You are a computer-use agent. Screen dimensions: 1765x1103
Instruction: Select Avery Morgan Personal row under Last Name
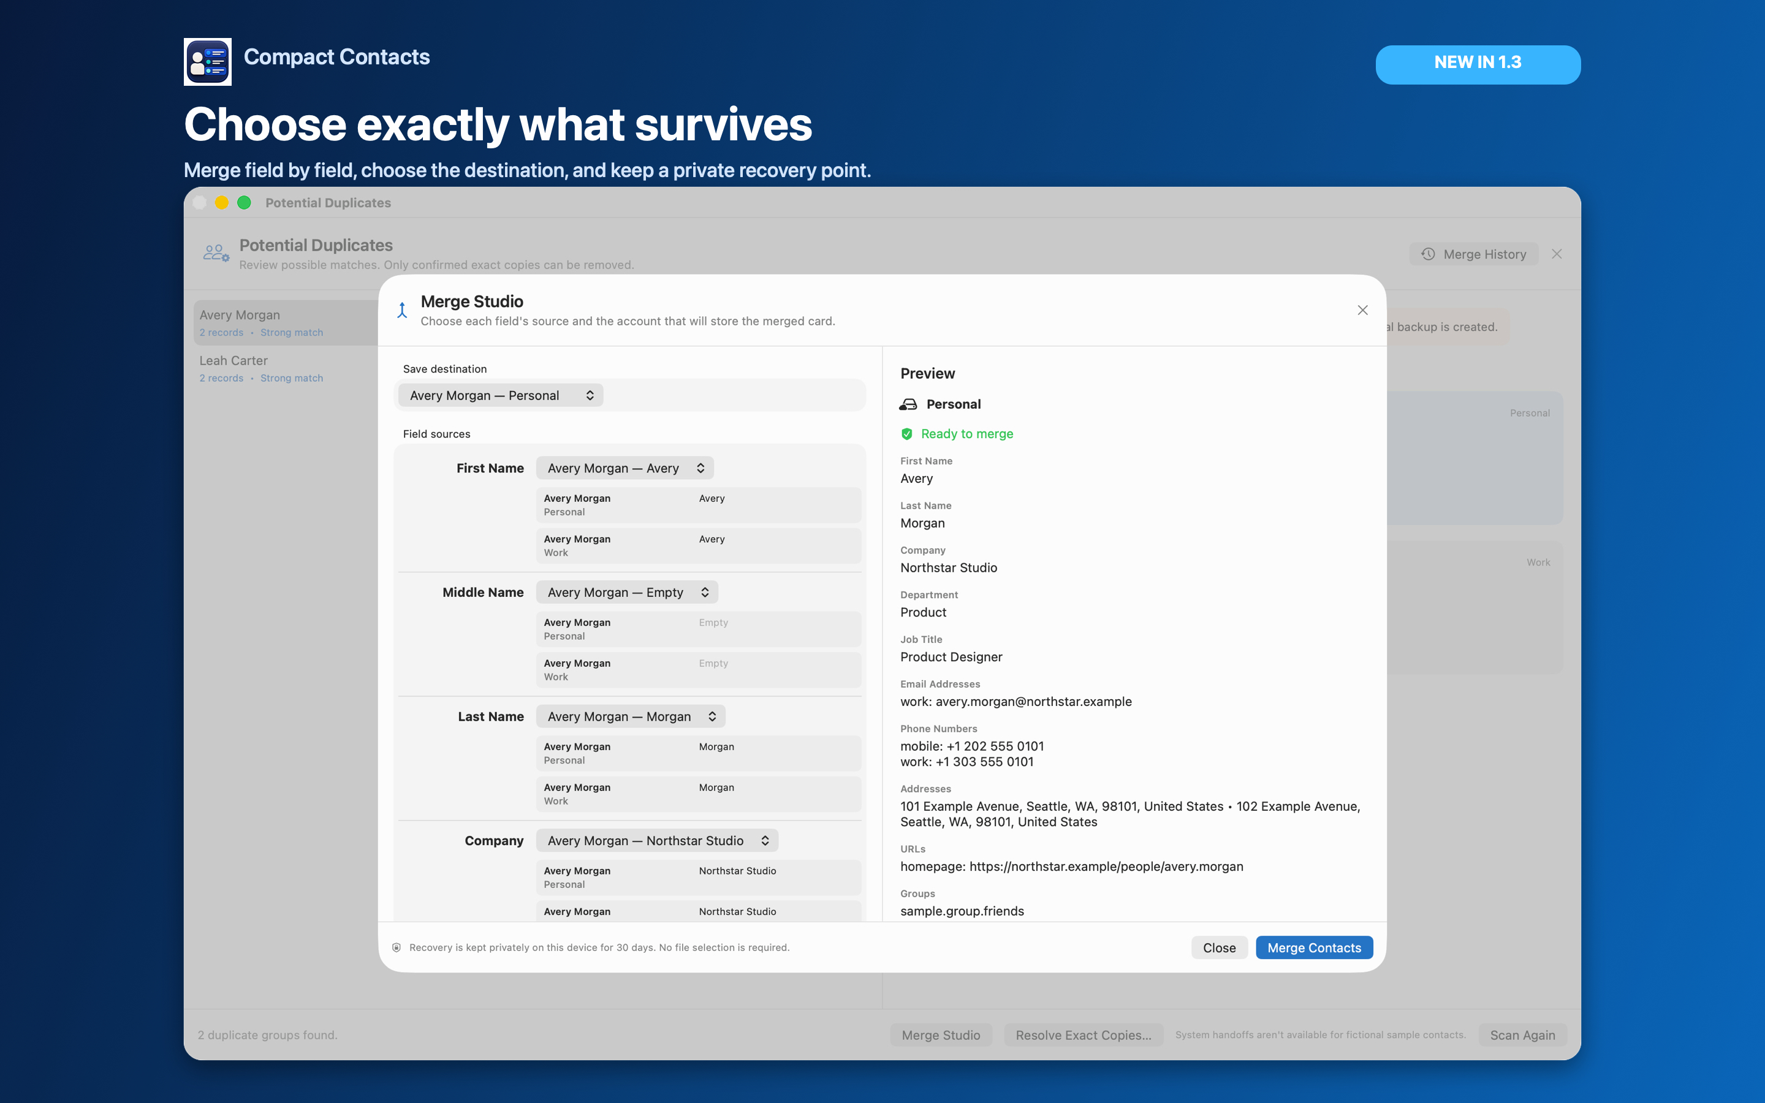699,753
